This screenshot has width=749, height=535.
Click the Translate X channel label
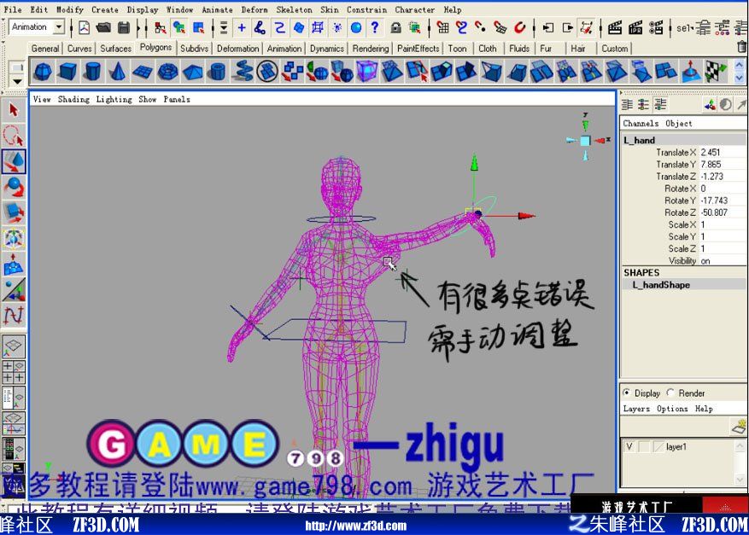coord(676,152)
